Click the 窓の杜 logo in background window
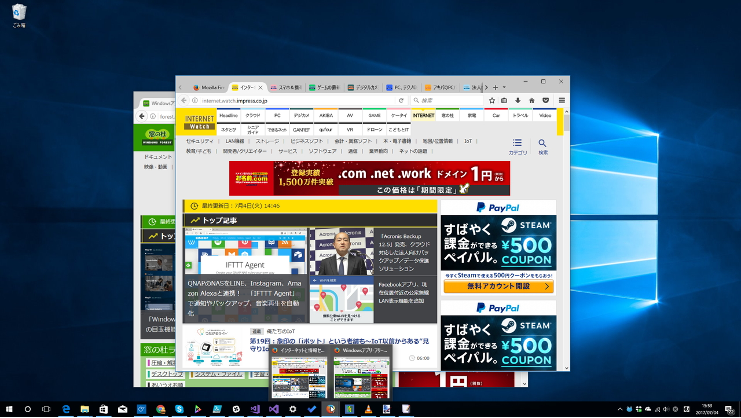The height and width of the screenshot is (418, 741). point(157,137)
